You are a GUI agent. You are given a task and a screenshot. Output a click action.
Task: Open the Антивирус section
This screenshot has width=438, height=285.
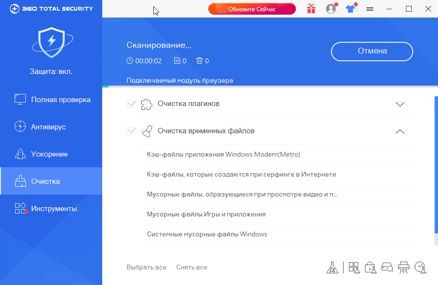click(51, 127)
